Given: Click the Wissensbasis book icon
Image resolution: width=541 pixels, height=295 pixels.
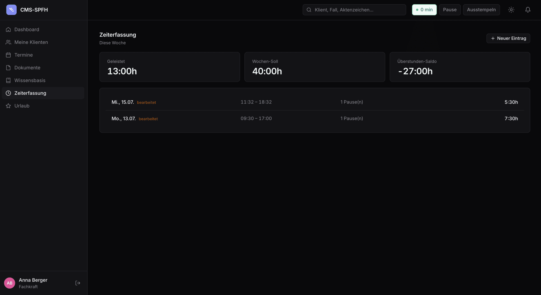Looking at the screenshot, I should pyautogui.click(x=8, y=80).
